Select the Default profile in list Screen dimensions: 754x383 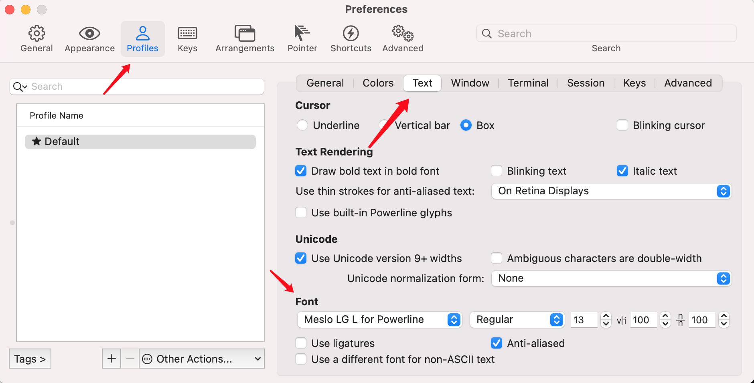click(x=140, y=141)
